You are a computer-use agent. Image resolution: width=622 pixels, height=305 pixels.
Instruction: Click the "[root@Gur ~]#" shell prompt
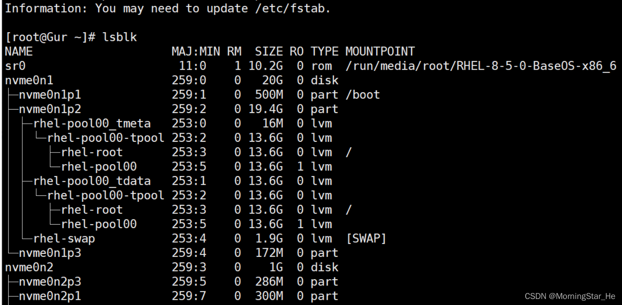pyautogui.click(x=50, y=37)
